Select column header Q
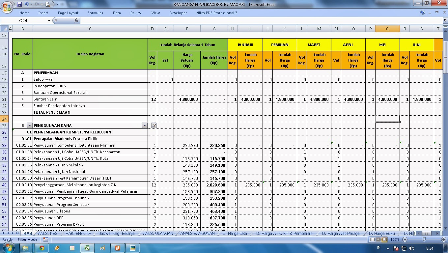This screenshot has width=448, height=253. coord(388,29)
